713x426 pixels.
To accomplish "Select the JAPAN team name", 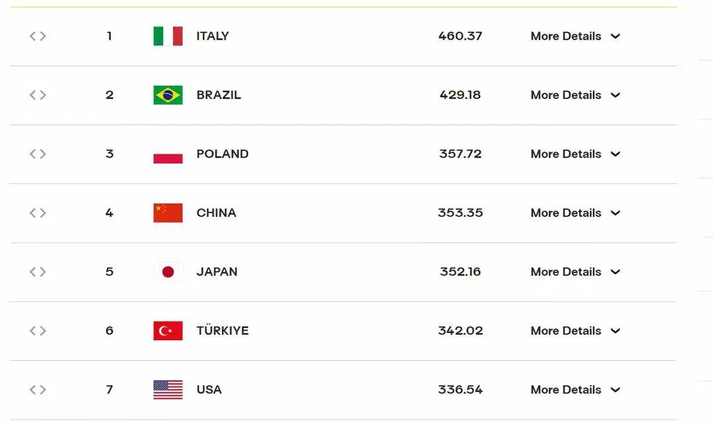I will pyautogui.click(x=217, y=272).
